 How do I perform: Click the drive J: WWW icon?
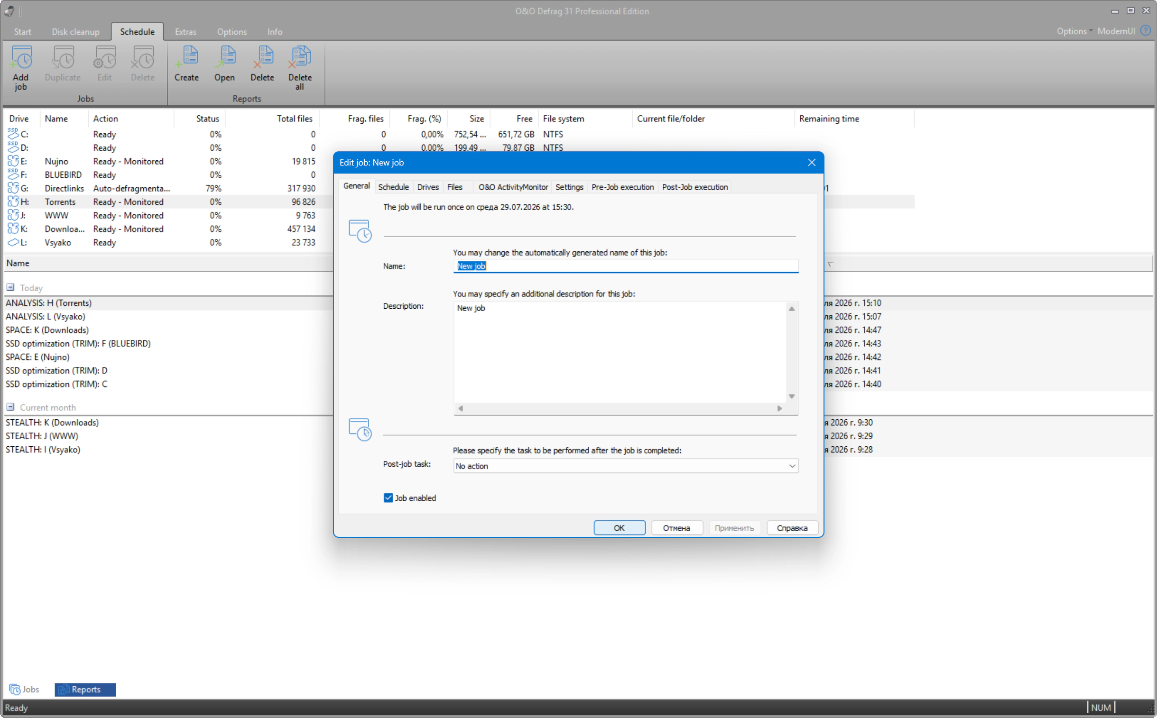pos(13,215)
